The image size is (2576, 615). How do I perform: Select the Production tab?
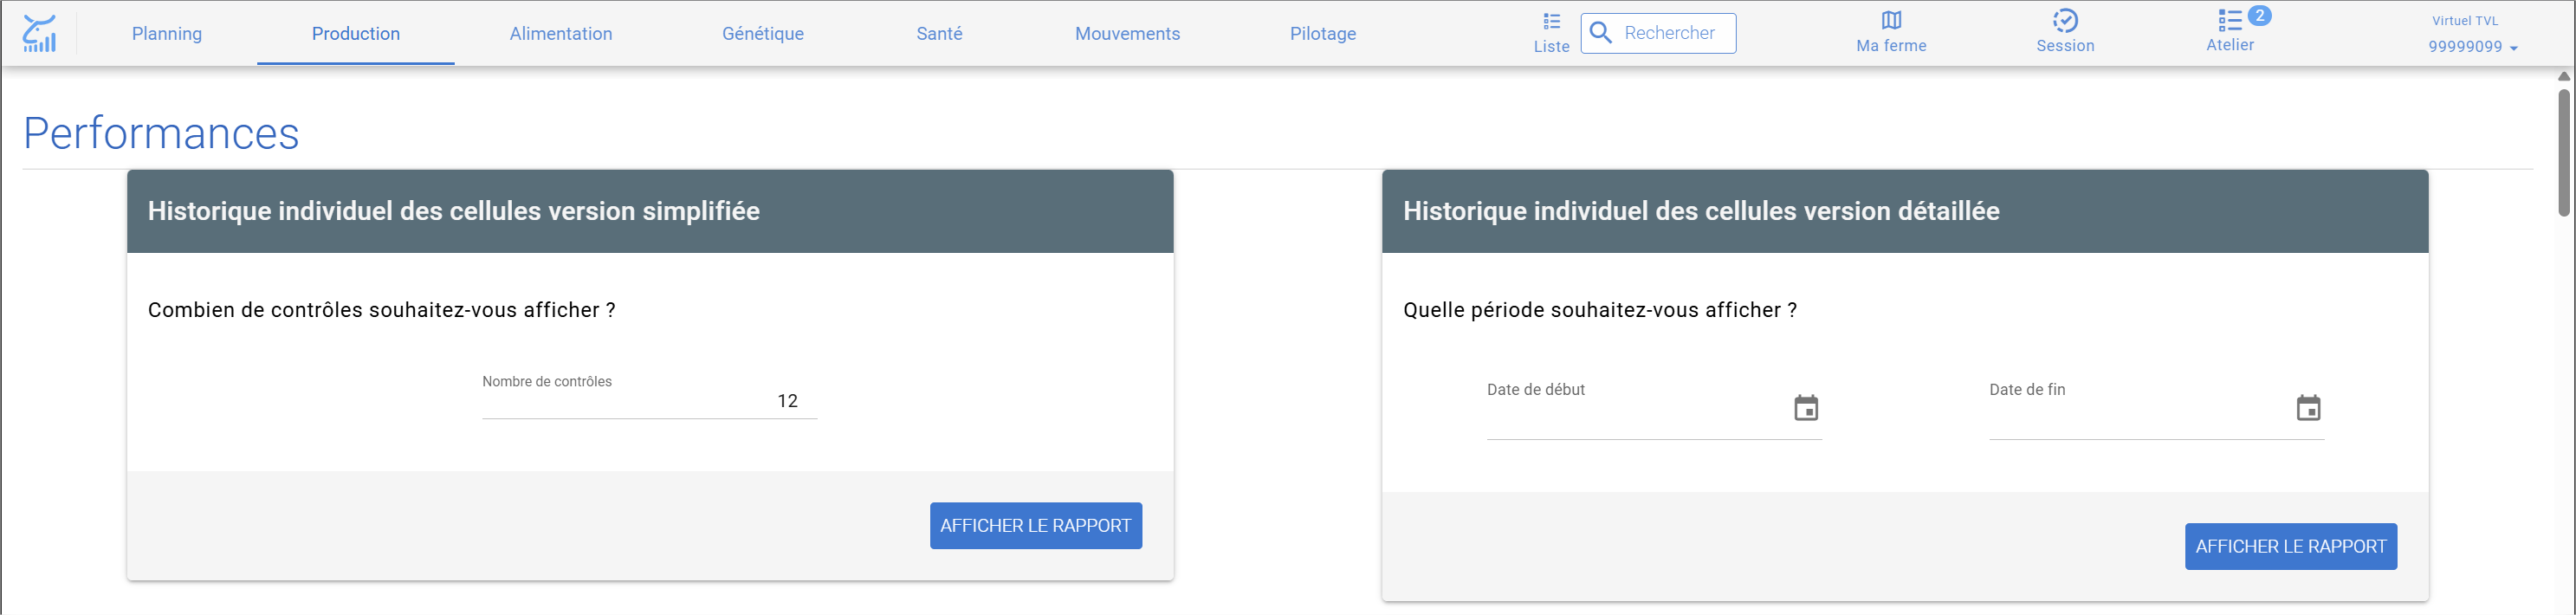(x=356, y=33)
